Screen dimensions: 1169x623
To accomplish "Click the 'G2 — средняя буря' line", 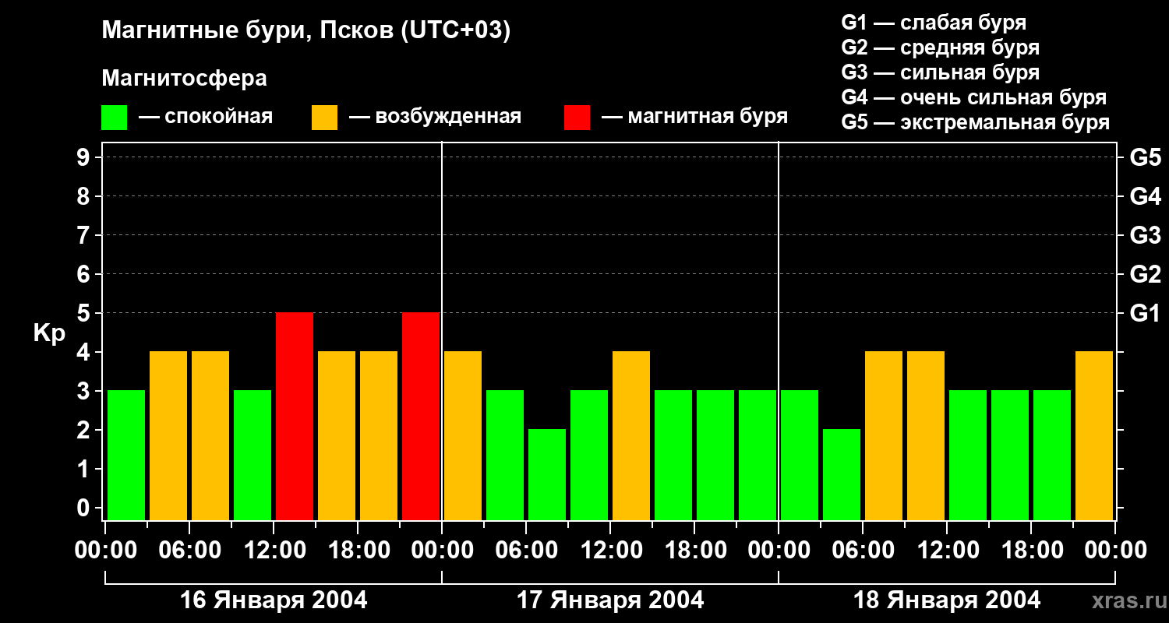I will 940,48.
